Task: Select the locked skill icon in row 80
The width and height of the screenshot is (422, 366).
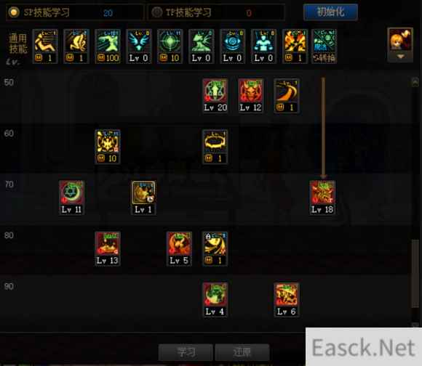Action: (x=215, y=248)
